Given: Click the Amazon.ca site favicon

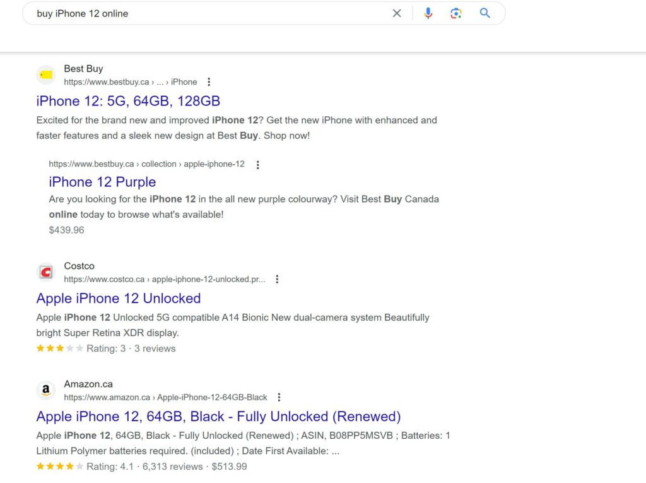Looking at the screenshot, I should (45, 390).
